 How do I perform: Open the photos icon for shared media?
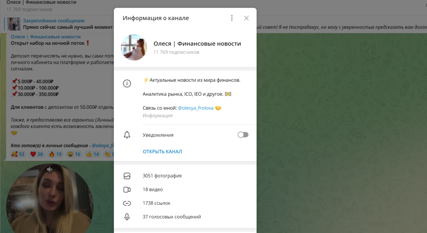click(x=127, y=176)
